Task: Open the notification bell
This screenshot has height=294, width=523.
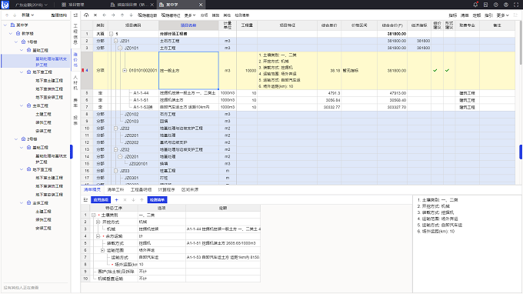Action: tap(475, 5)
